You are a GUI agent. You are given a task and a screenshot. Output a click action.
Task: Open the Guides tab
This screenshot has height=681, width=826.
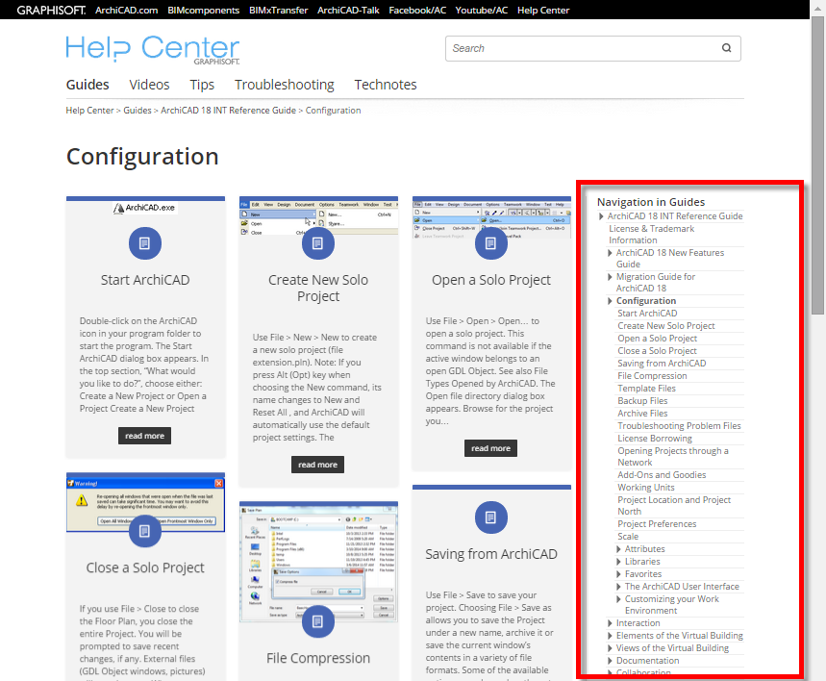point(88,85)
